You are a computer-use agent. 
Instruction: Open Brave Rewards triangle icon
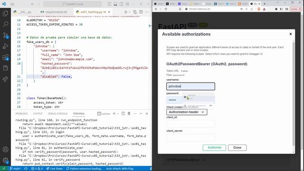pos(264,9)
